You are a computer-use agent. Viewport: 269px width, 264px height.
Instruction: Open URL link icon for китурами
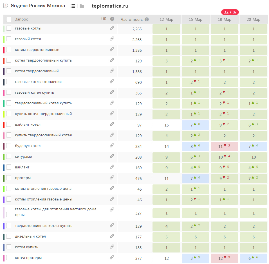click(112, 156)
